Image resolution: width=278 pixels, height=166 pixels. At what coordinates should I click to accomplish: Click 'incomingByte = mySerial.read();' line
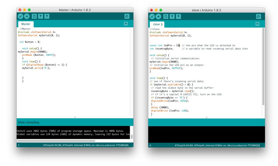[173, 91]
